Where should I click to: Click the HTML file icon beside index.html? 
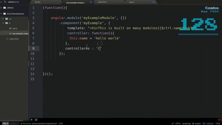tap(7, 39)
